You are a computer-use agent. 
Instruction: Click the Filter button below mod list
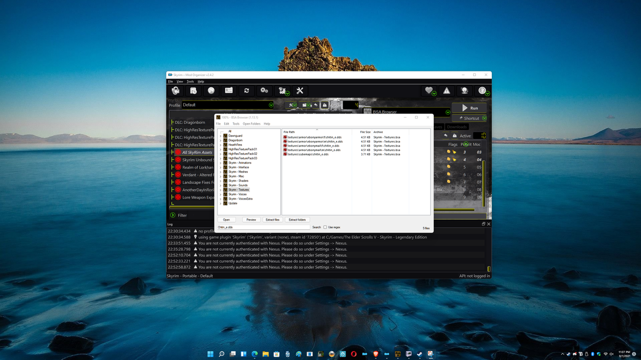click(x=178, y=215)
